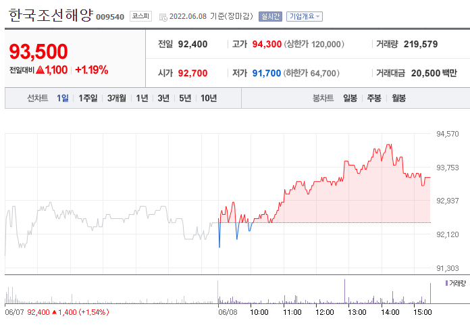
Task: Click the stock name 한국조선해양
Action: pos(51,15)
